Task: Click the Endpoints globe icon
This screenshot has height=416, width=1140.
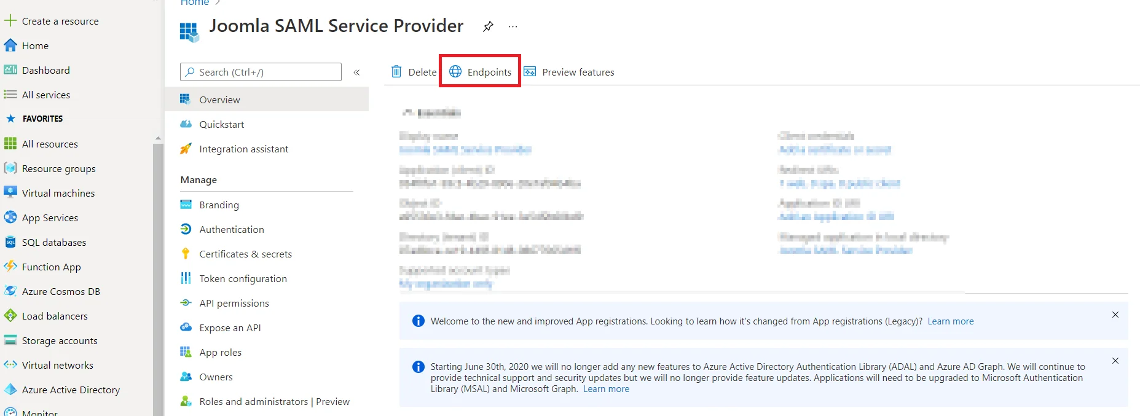Action: (455, 71)
